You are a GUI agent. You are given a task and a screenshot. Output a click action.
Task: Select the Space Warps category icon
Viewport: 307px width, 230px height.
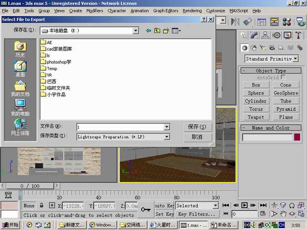(290, 48)
